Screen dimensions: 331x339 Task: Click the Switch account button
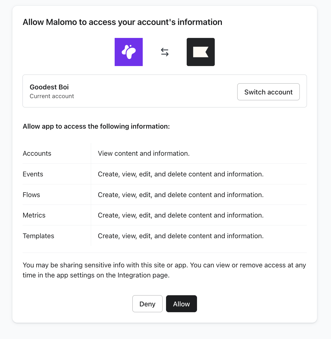(268, 92)
